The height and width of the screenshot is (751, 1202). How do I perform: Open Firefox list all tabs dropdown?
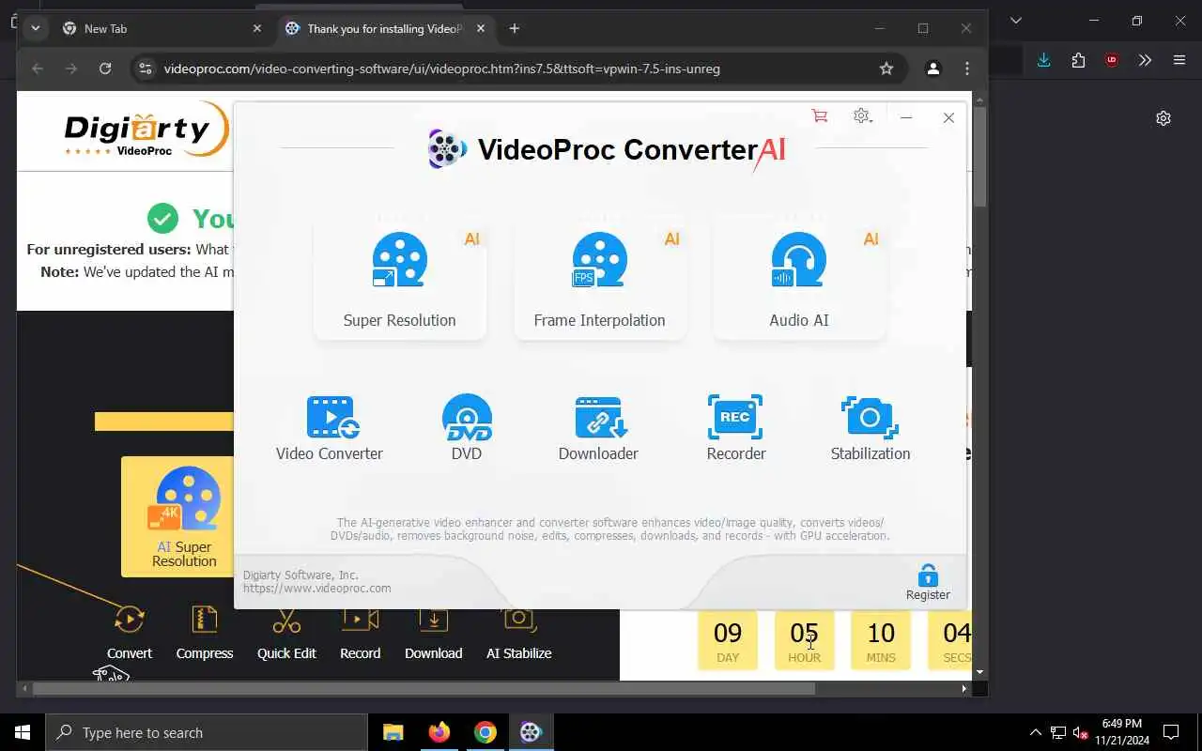1015,20
